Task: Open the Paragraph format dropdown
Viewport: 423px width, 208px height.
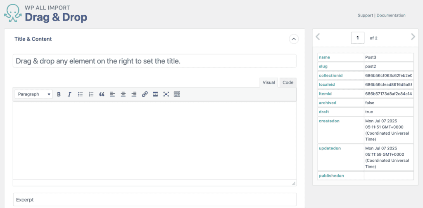Action: tap(34, 94)
